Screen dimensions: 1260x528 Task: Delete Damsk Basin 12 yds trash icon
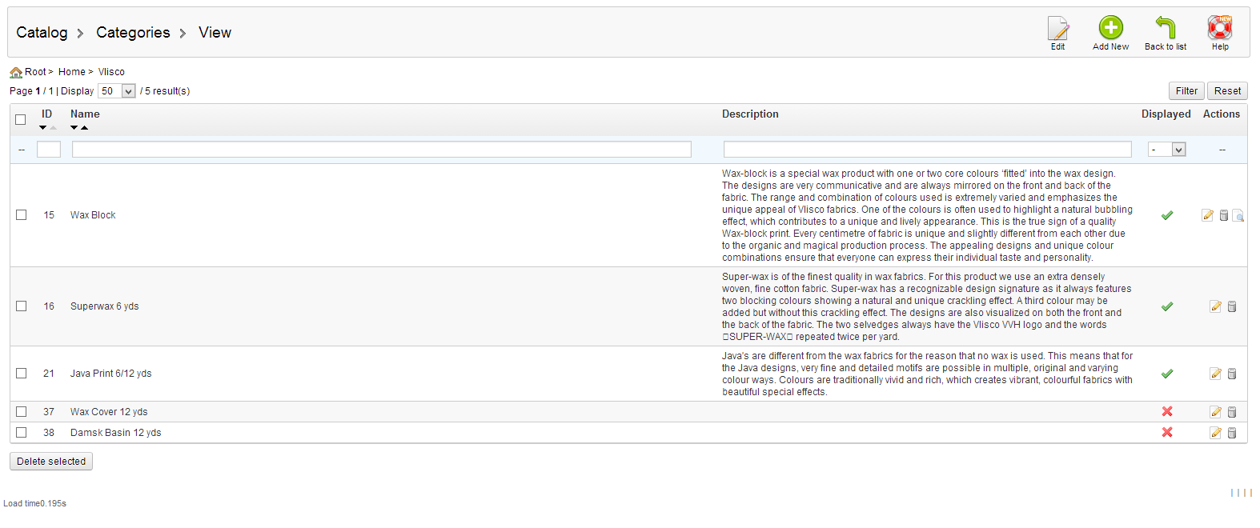click(1232, 433)
